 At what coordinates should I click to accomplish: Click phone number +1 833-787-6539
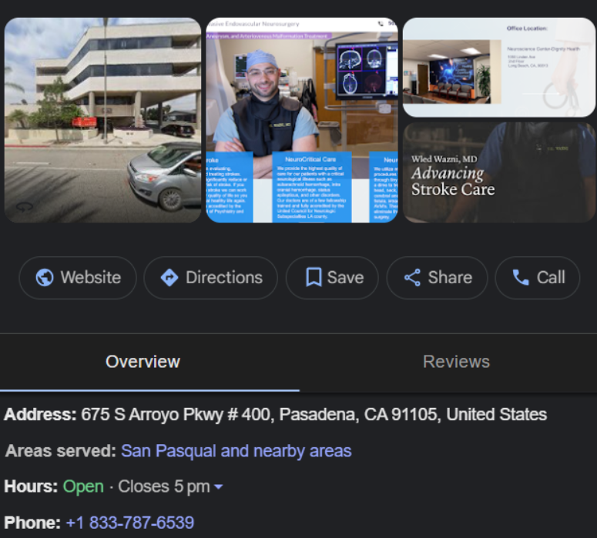point(129,523)
